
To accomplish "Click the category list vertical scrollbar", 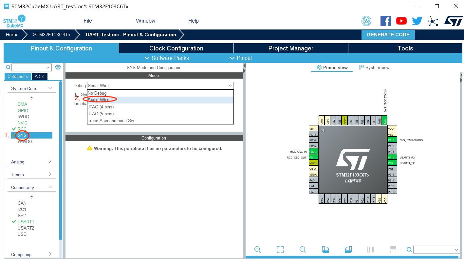I will click(x=61, y=160).
